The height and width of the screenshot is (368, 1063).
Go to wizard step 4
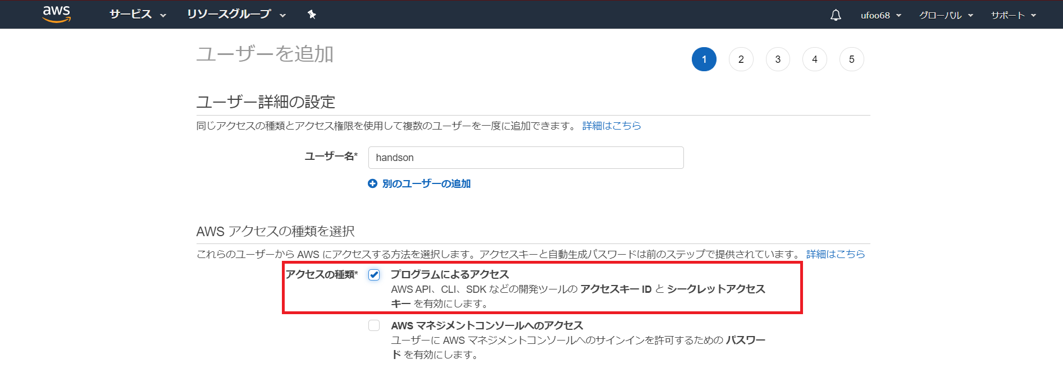coord(815,59)
